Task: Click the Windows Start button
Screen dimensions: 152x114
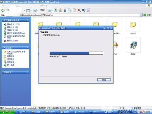Action: coord(7,112)
